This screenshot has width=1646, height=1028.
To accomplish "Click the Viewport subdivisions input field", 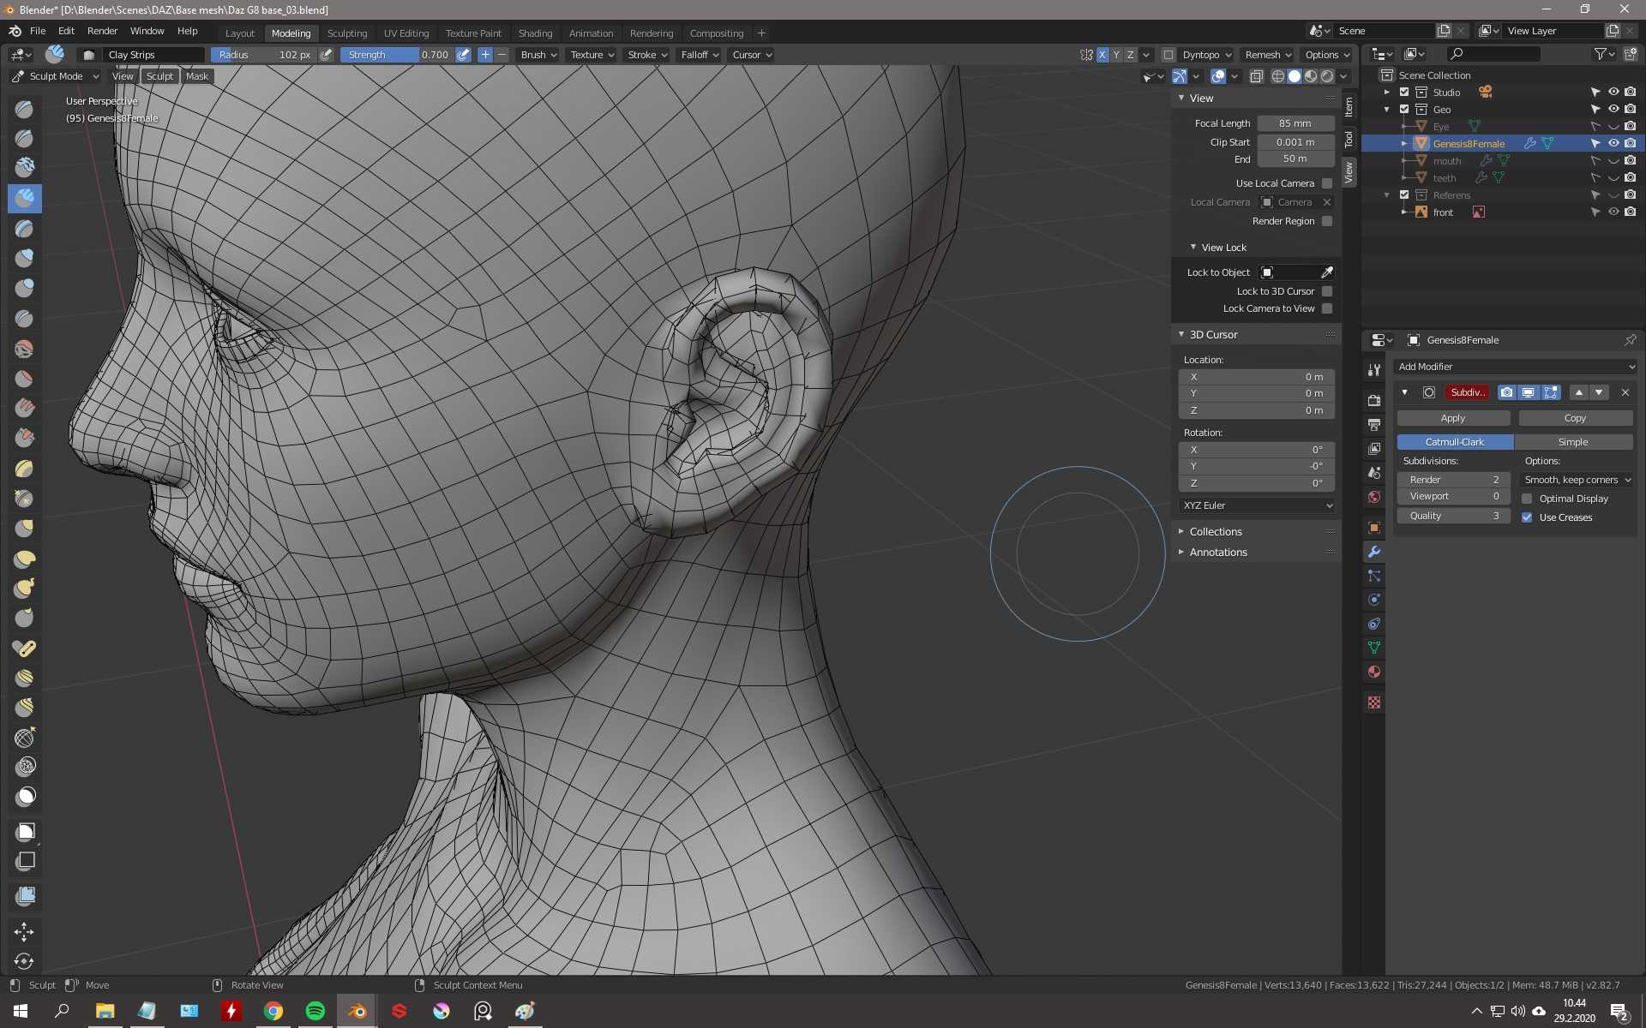I will click(x=1451, y=496).
